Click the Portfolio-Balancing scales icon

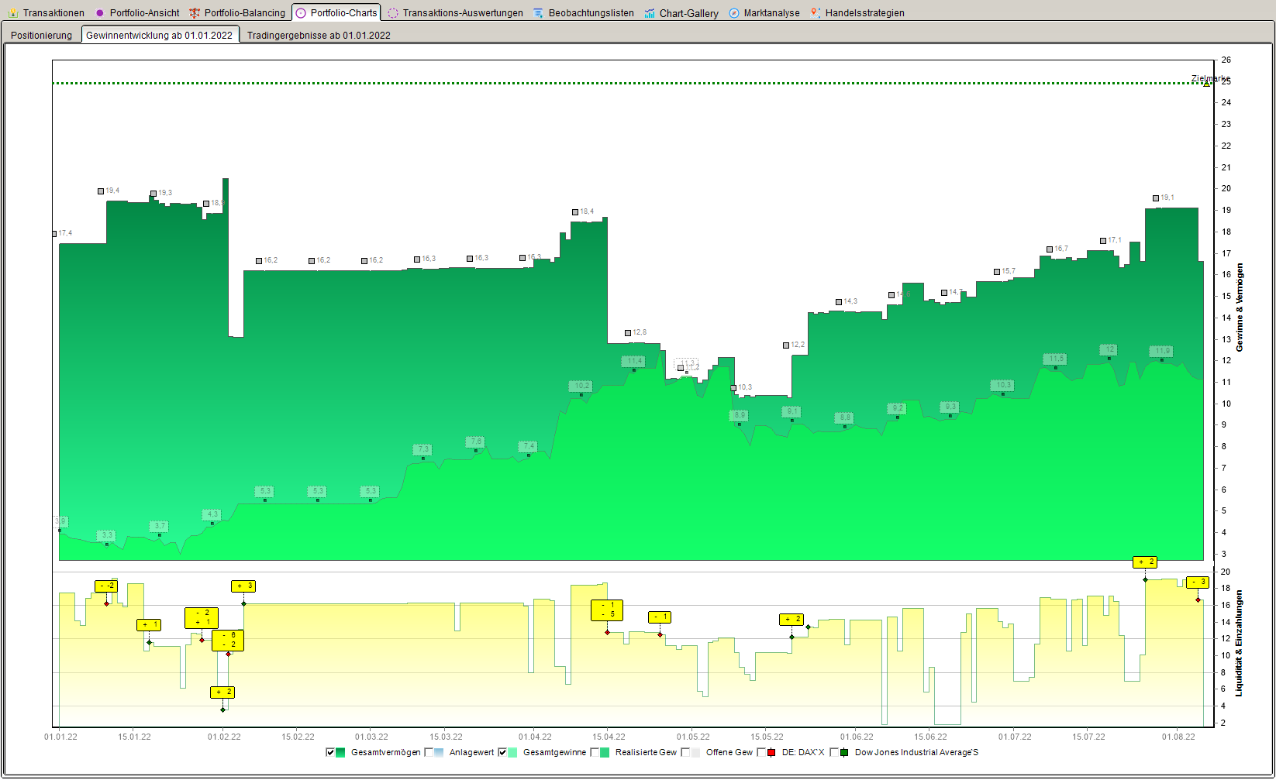[x=195, y=12]
